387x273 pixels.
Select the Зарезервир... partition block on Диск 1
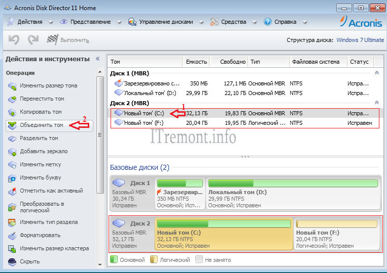(180, 194)
